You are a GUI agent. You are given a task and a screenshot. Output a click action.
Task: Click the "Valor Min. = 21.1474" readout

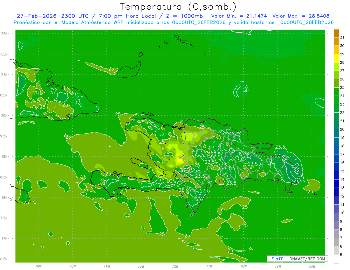click(x=239, y=16)
